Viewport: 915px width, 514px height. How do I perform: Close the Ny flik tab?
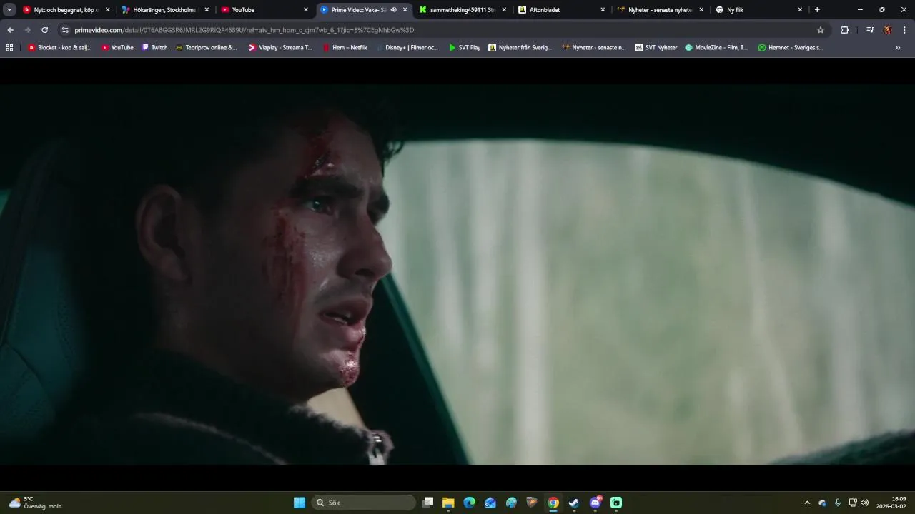pyautogui.click(x=800, y=10)
